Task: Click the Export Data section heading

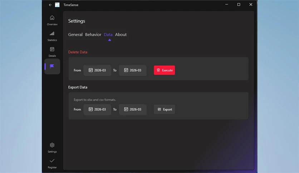Action: (78, 87)
